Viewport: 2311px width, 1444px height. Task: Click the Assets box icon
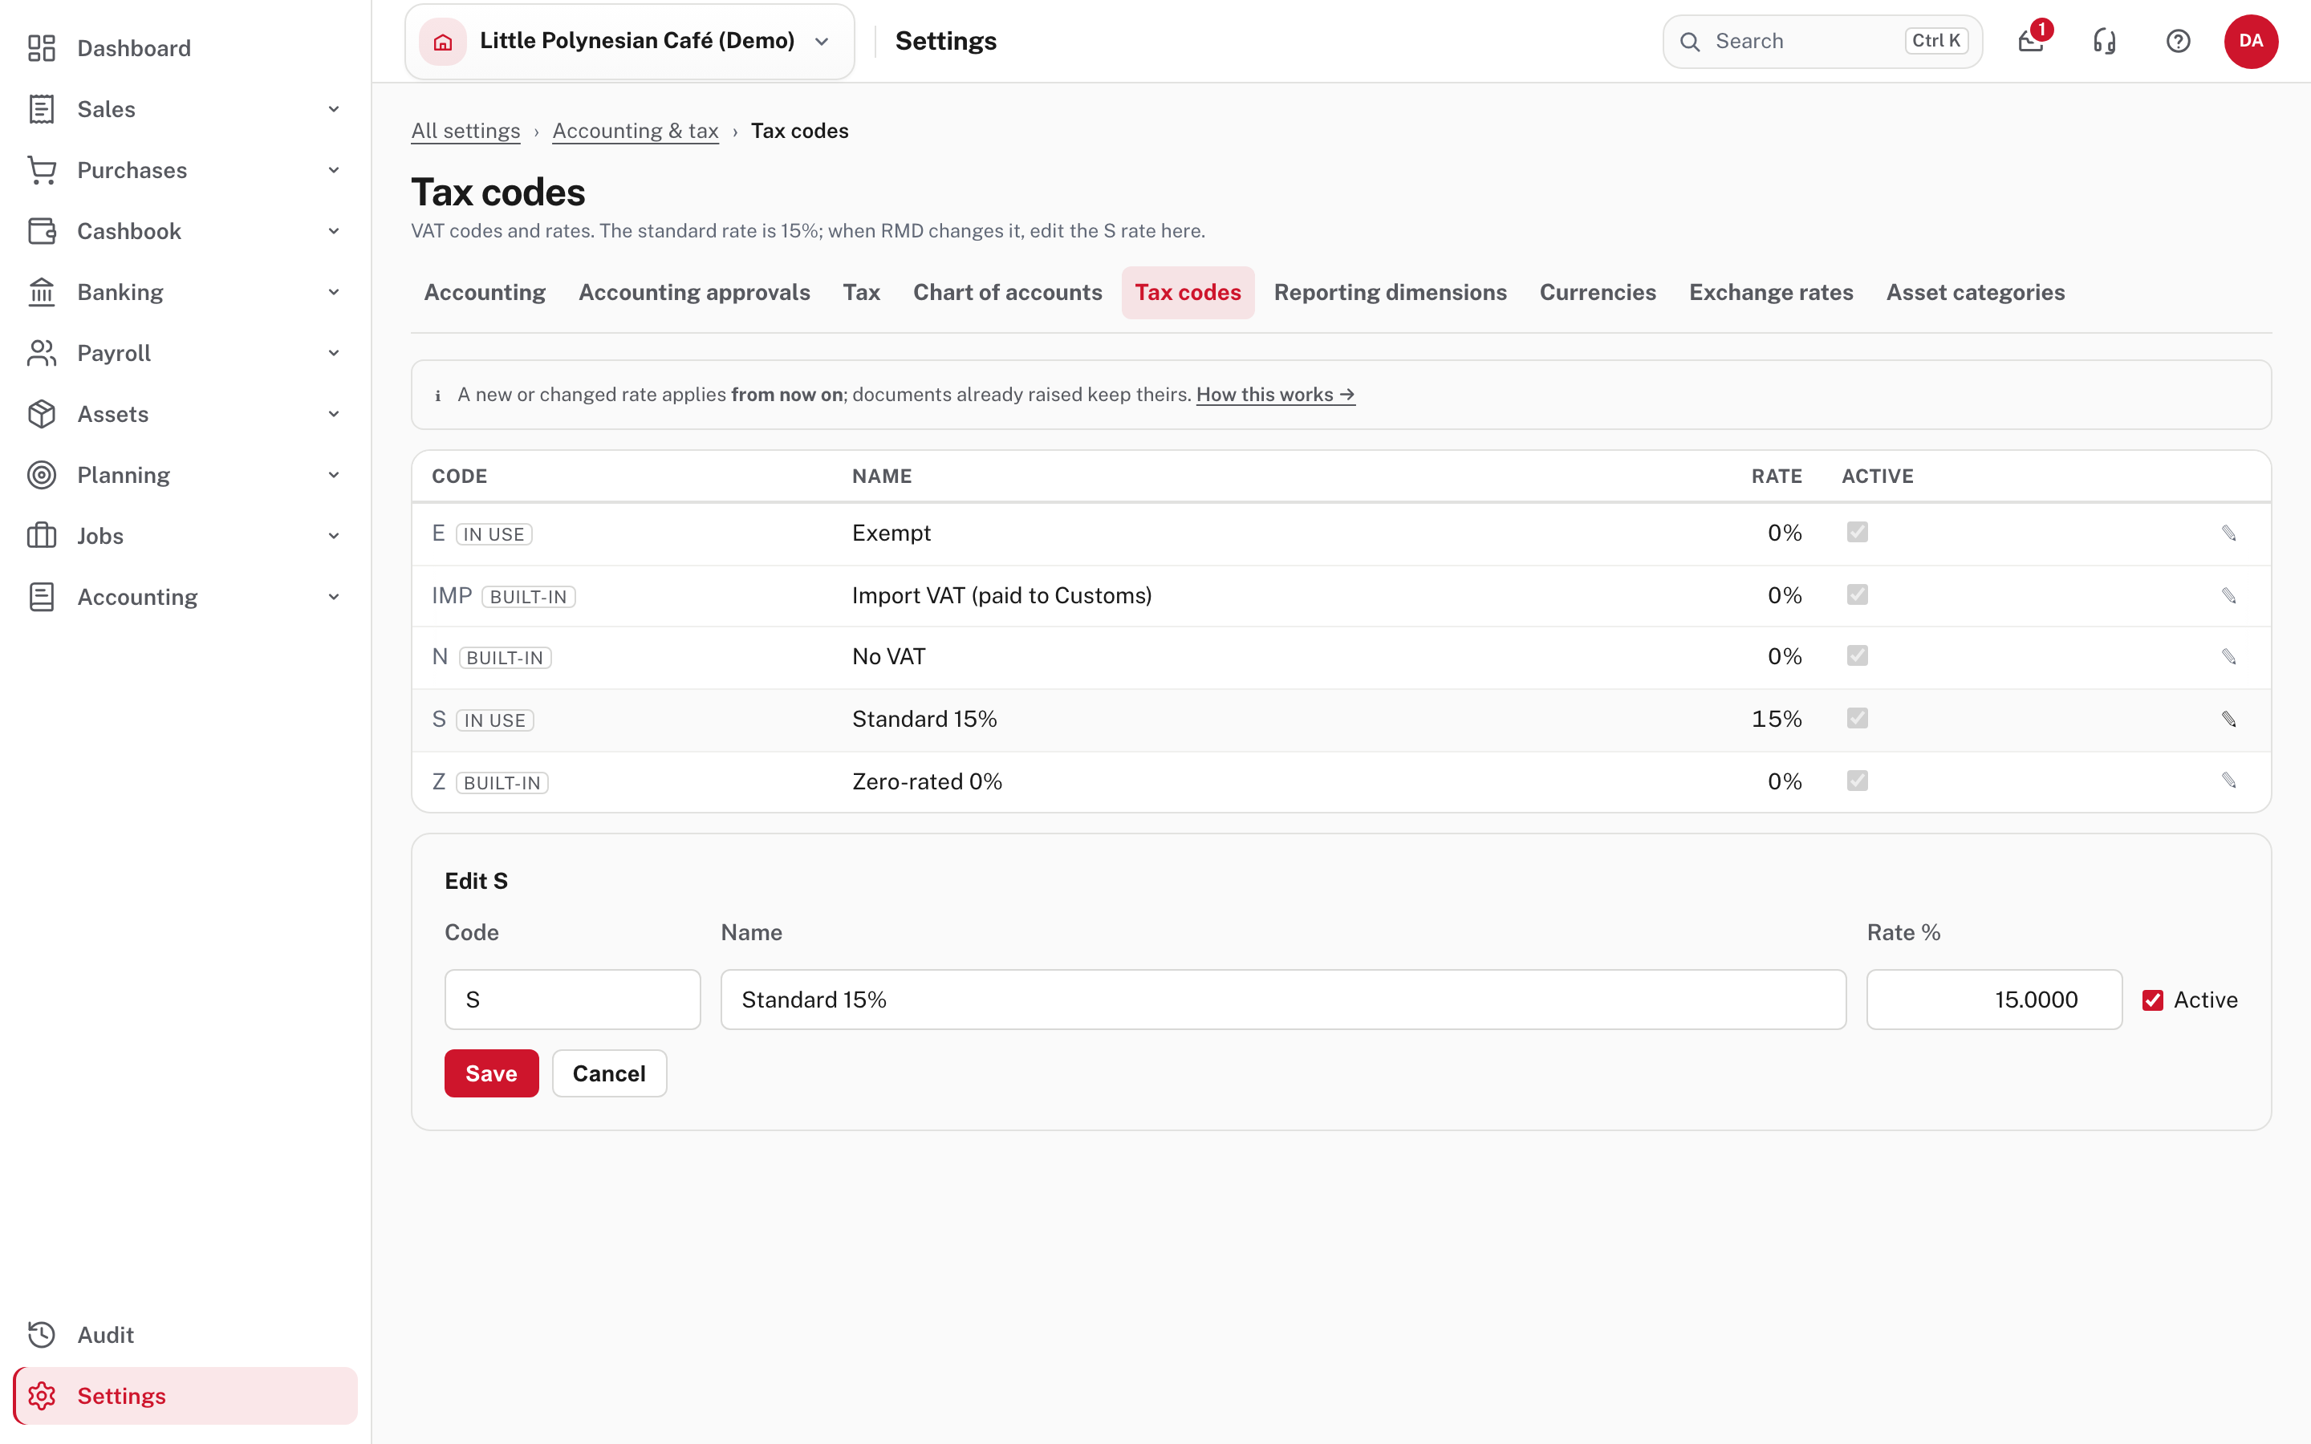point(41,415)
